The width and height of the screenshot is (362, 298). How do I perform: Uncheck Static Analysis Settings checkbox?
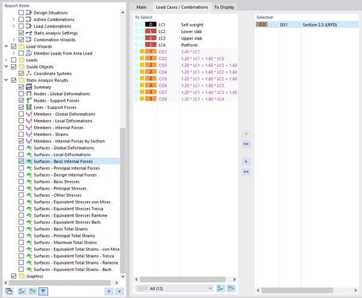(21, 33)
